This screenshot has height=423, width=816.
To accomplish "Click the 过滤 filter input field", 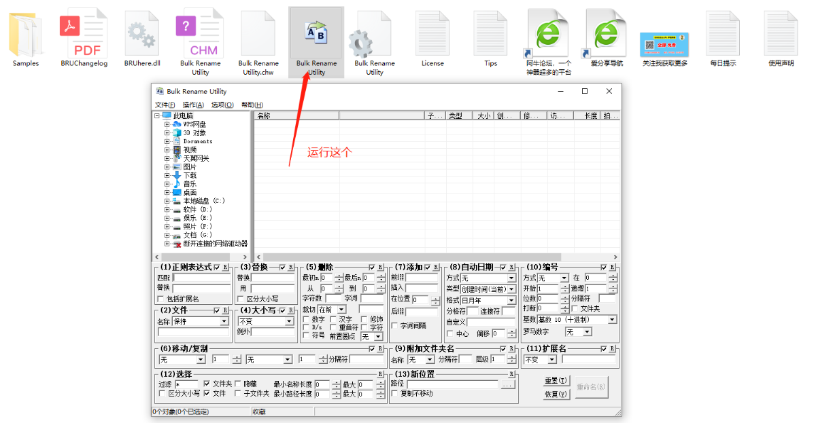I will click(186, 384).
